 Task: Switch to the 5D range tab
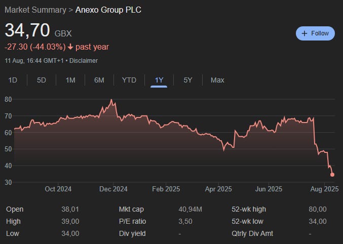[42, 80]
